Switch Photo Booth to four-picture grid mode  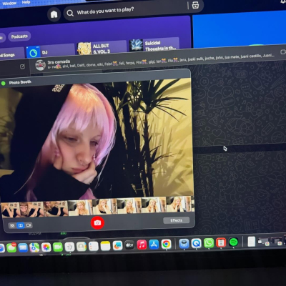pyautogui.click(x=12, y=225)
